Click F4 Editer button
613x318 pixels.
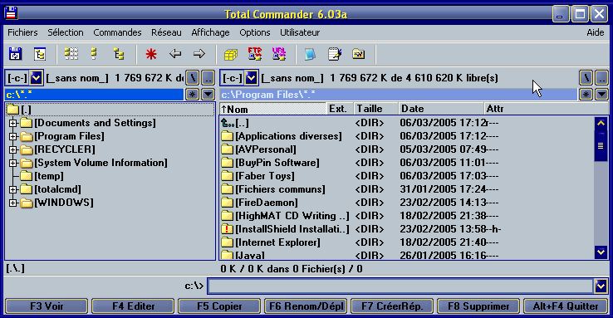tap(133, 306)
